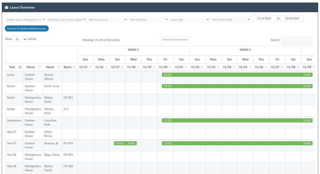Image resolution: width=320 pixels, height=174 pixels.
Task: Open Filter By Group dropdown
Action: pos(148,20)
